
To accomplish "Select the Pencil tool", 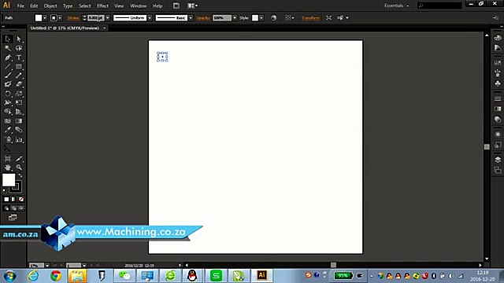I will pyautogui.click(x=19, y=75).
